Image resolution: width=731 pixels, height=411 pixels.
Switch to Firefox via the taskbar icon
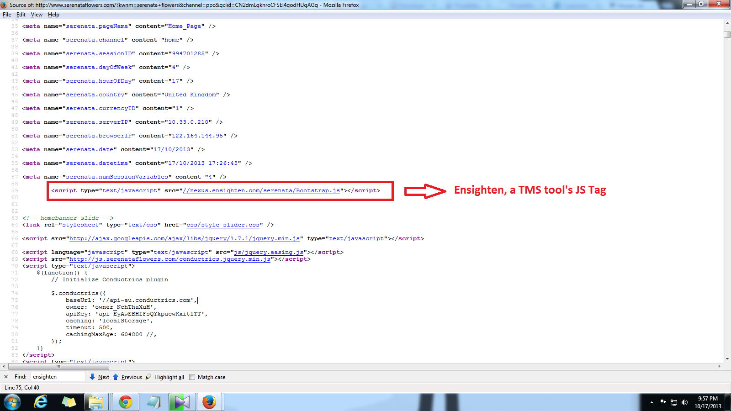click(x=210, y=402)
